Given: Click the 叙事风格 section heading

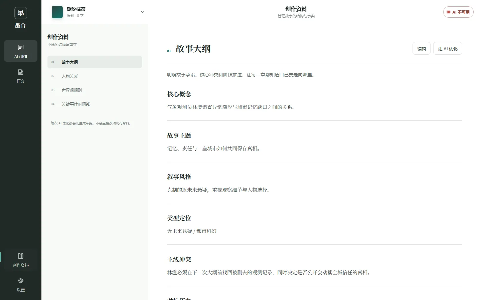Looking at the screenshot, I should 179,177.
